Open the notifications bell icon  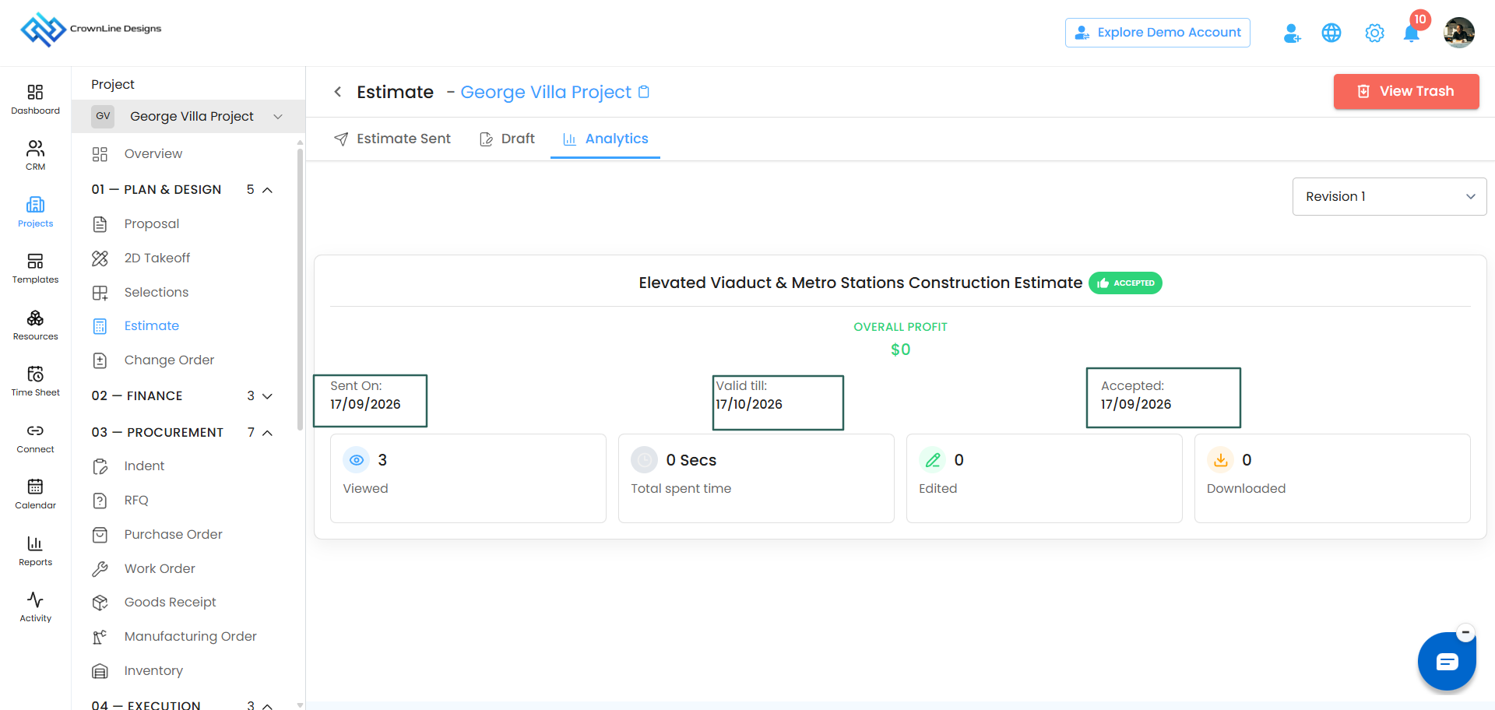point(1411,33)
